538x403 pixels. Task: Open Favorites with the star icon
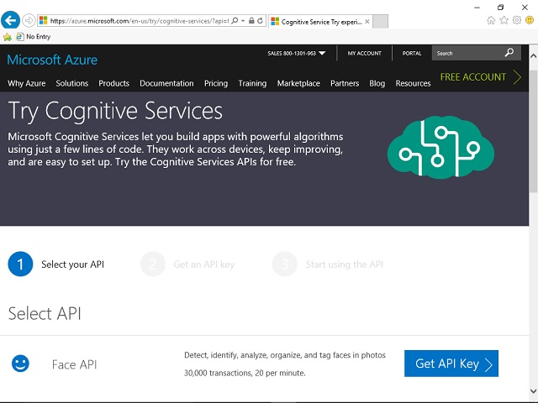click(x=504, y=20)
